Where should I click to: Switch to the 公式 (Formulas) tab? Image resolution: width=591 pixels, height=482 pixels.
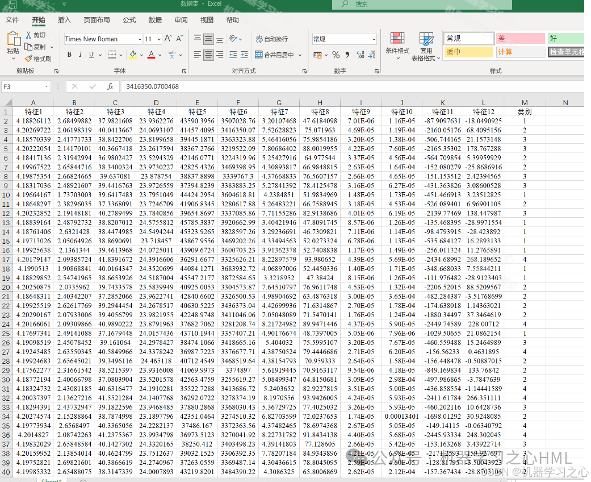[129, 20]
